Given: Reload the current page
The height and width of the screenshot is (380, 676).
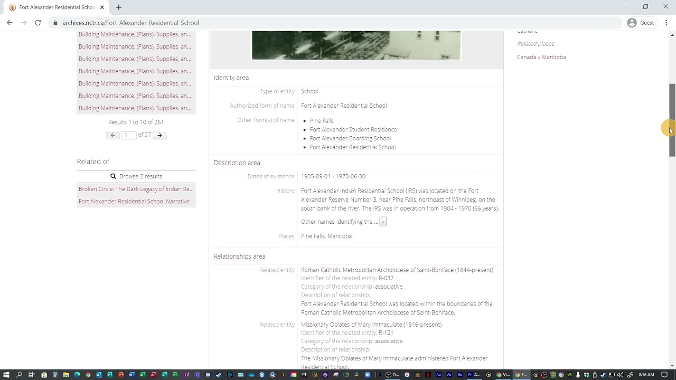Looking at the screenshot, I should coord(38,23).
